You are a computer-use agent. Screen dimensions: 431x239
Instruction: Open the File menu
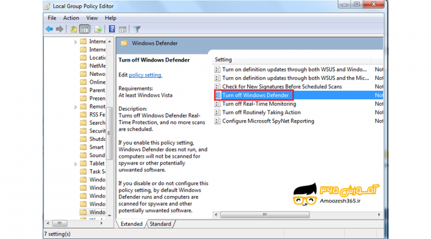pyautogui.click(x=51, y=18)
